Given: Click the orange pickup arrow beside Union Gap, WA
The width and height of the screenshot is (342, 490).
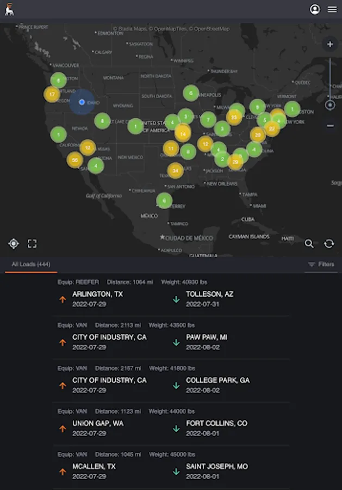Looking at the screenshot, I should pos(63,429).
